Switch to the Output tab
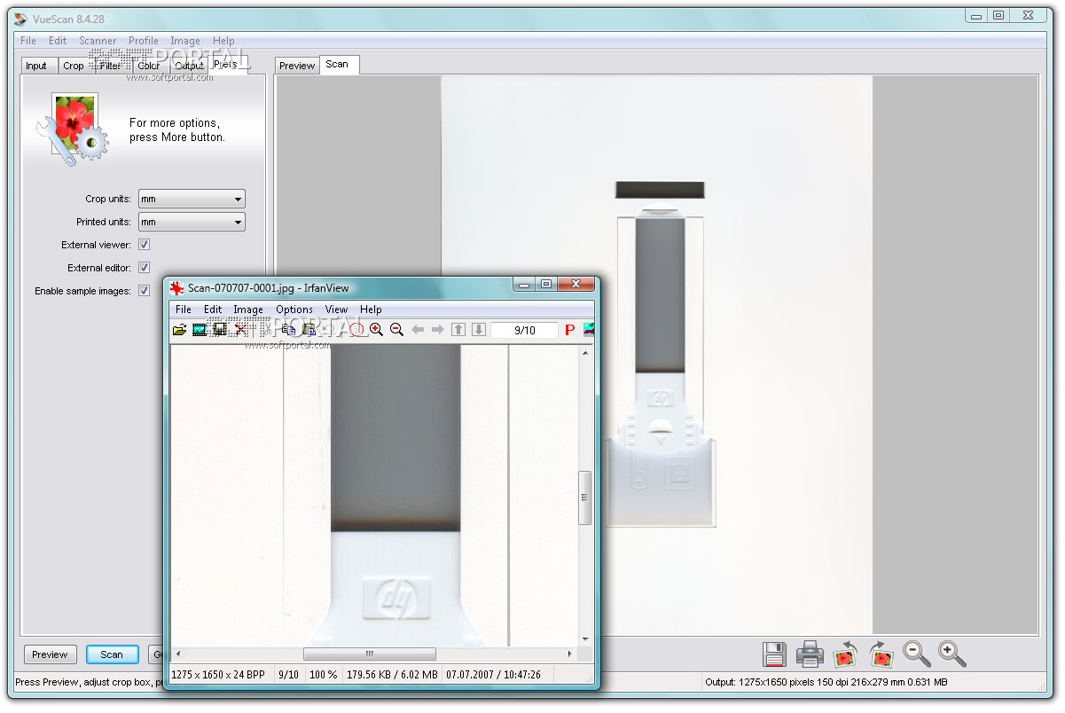 (x=189, y=66)
